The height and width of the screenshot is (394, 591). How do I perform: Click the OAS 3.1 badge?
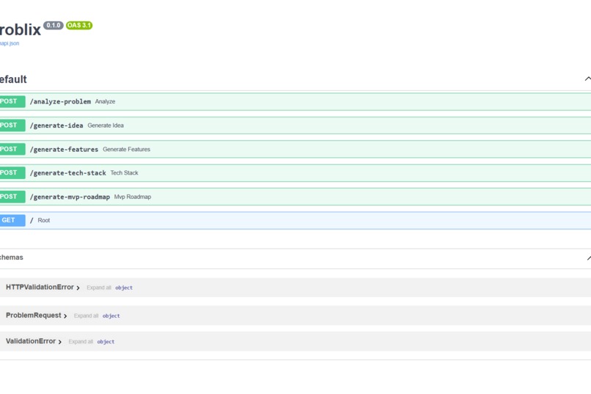79,25
